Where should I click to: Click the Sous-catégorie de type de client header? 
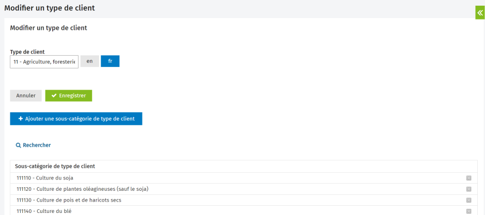tap(54, 166)
